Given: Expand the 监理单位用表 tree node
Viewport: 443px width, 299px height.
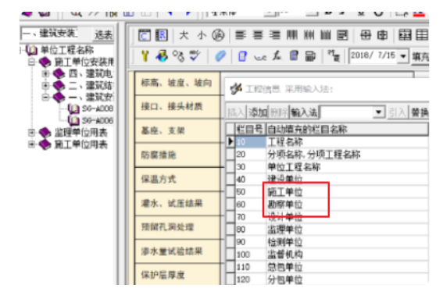Looking at the screenshot, I should tap(31, 133).
